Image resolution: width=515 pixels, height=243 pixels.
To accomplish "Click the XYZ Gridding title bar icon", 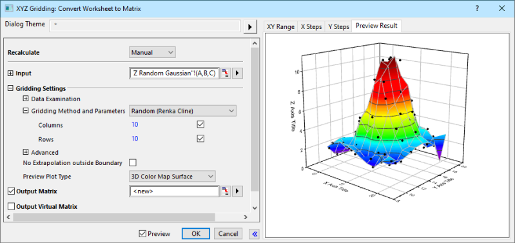I will pyautogui.click(x=9, y=8).
